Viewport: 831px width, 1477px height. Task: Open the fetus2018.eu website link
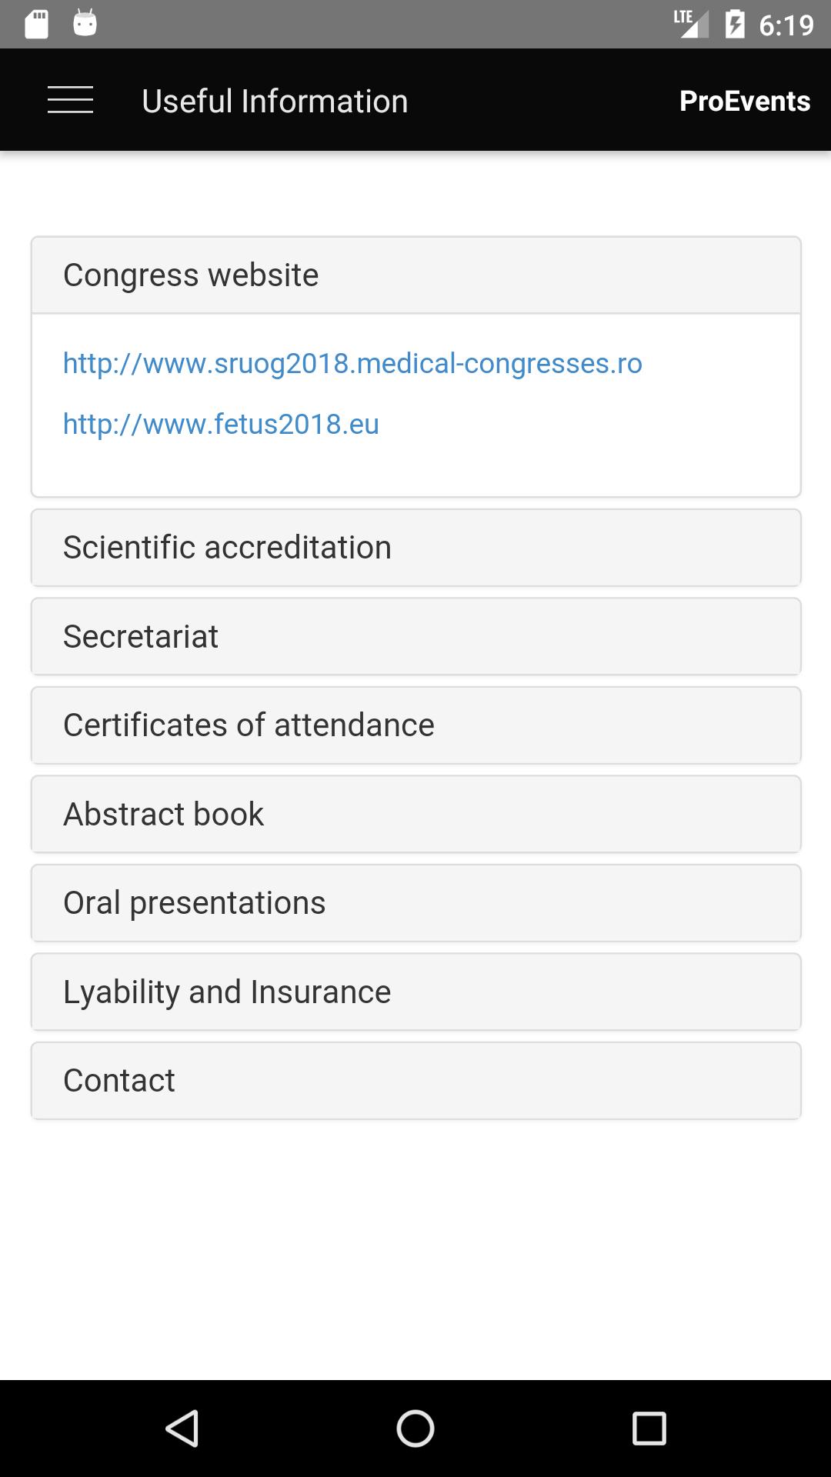click(x=221, y=424)
